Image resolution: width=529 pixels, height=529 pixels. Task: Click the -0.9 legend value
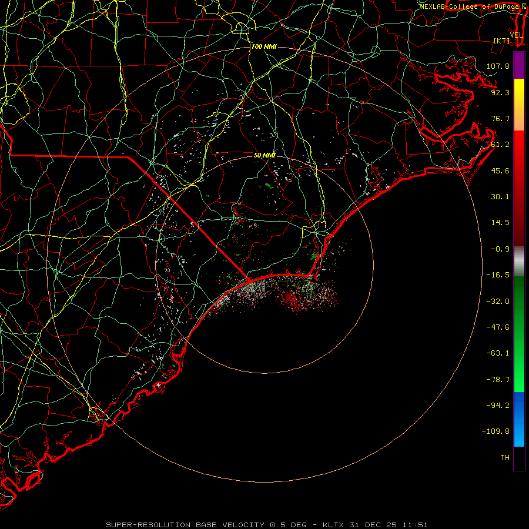click(500, 249)
